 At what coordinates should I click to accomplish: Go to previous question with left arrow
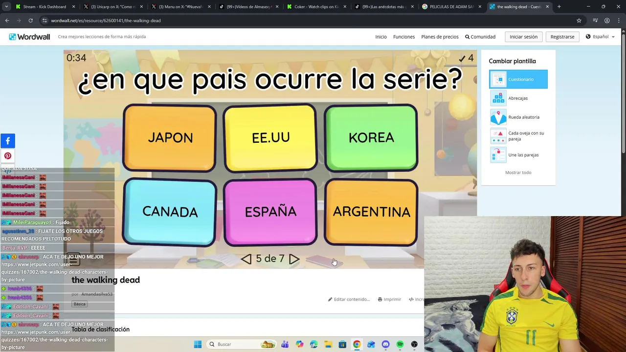(x=246, y=259)
